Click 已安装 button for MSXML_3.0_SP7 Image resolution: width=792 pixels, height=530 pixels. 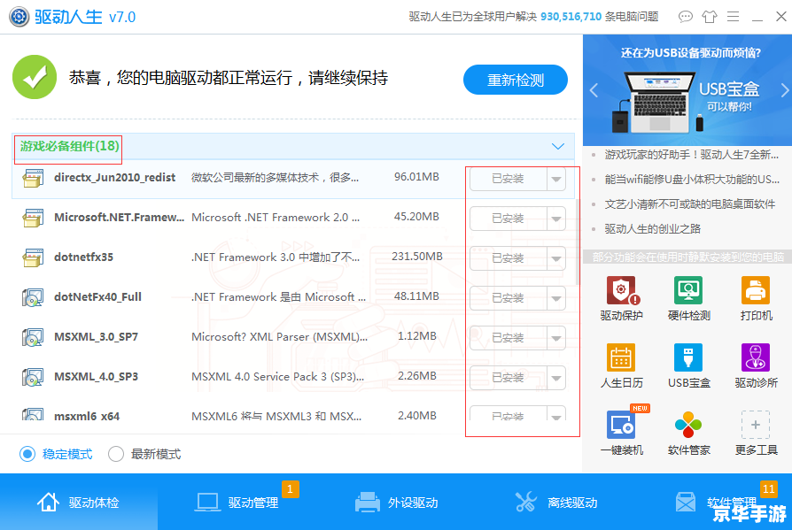(x=509, y=338)
